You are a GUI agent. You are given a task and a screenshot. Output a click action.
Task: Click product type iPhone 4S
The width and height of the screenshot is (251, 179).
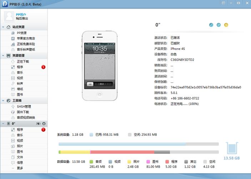coord(177,49)
